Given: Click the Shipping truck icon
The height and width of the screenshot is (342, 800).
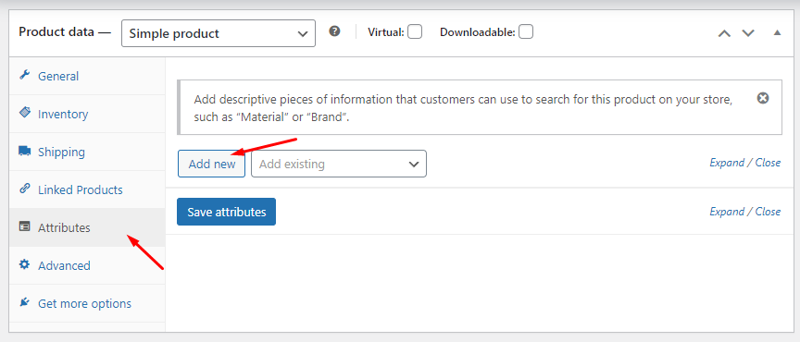Looking at the screenshot, I should coord(24,151).
